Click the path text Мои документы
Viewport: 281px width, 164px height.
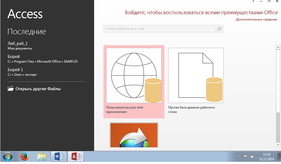pos(20,48)
